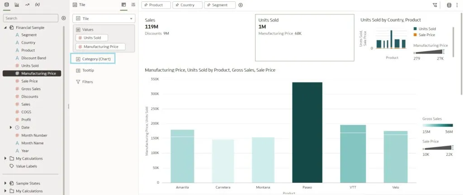Open the Tile visualization type dropdown

pyautogui.click(x=104, y=19)
